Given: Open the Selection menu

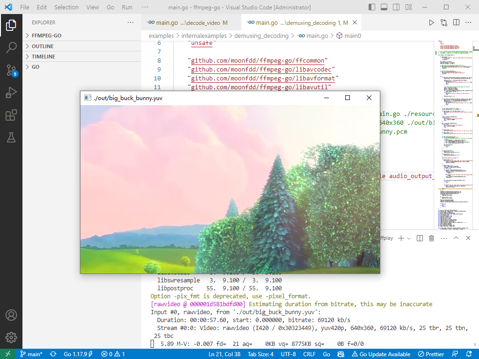Looking at the screenshot, I should [66, 7].
